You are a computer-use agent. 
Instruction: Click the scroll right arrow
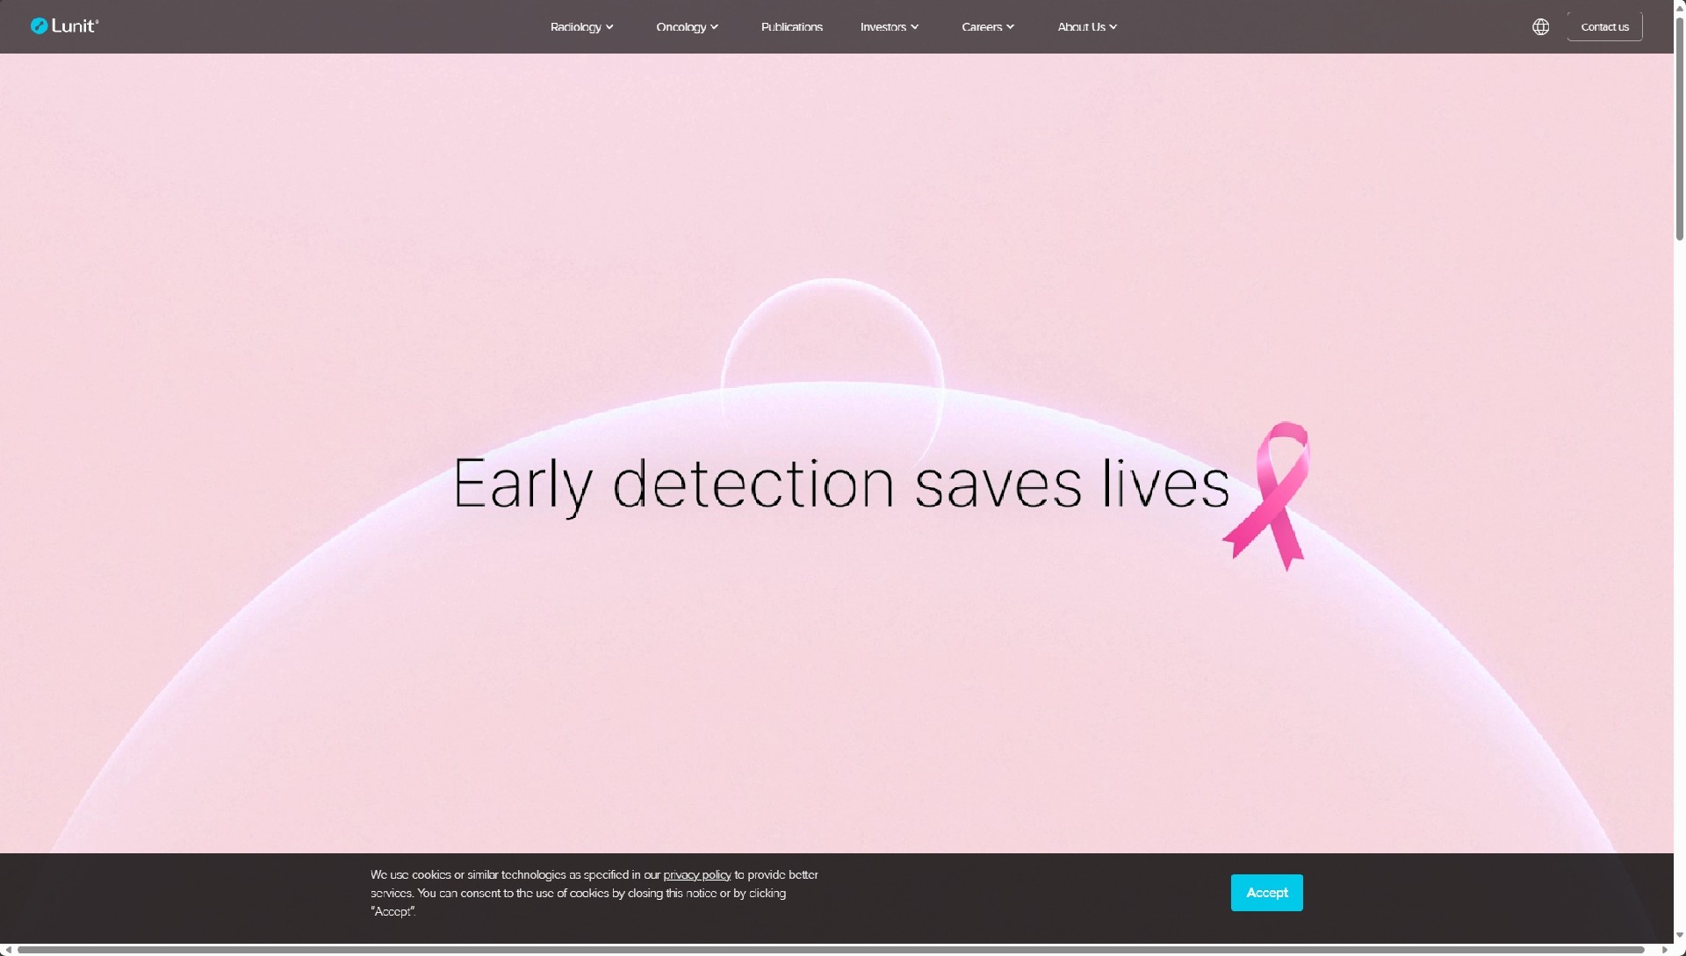1664,950
